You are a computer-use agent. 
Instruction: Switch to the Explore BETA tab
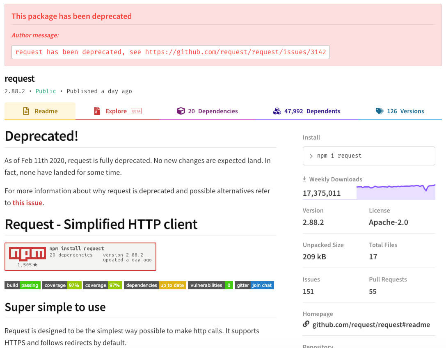(x=117, y=111)
